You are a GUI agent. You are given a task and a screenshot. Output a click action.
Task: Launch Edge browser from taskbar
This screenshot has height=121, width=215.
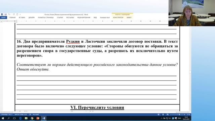(x=20, y=118)
